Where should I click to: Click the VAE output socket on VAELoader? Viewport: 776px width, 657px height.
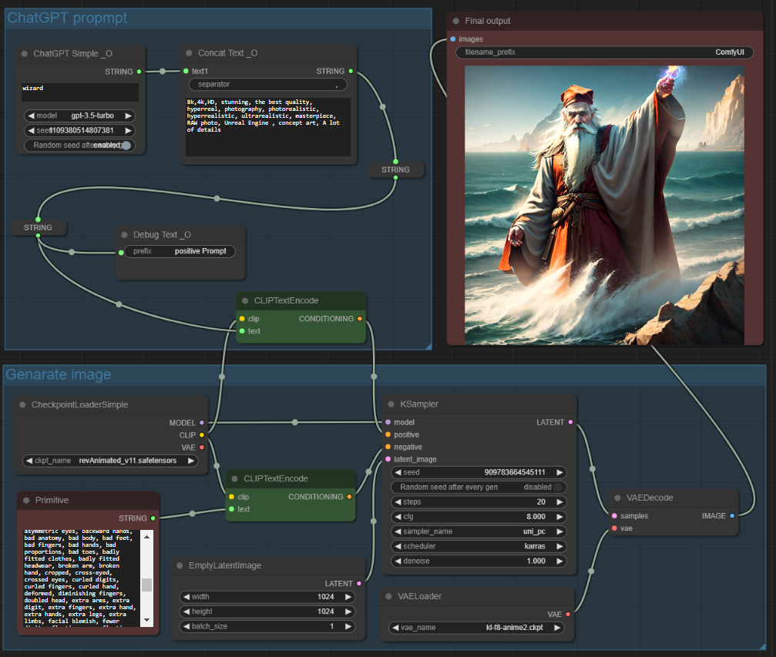click(568, 614)
